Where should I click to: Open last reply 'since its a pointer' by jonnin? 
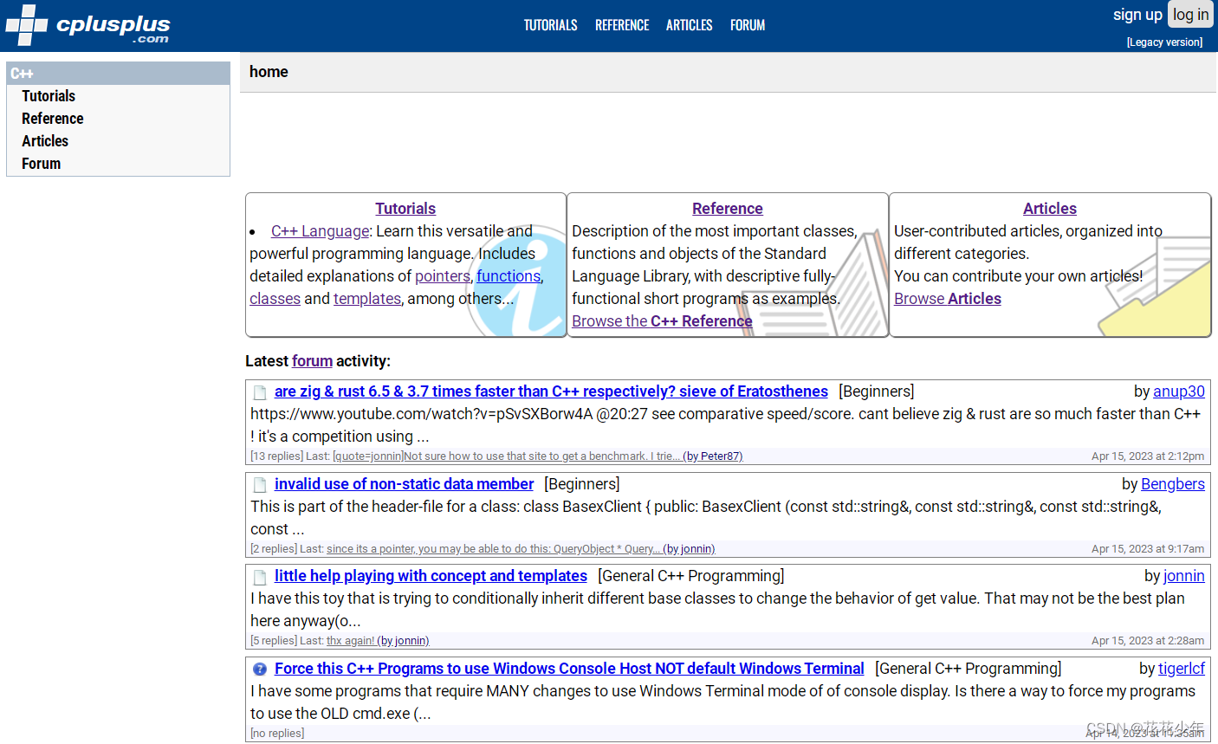pyautogui.click(x=521, y=549)
